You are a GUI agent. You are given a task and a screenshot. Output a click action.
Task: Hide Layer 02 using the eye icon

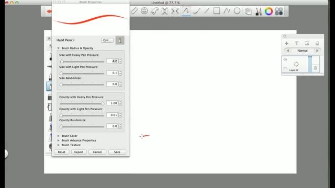[285, 60]
